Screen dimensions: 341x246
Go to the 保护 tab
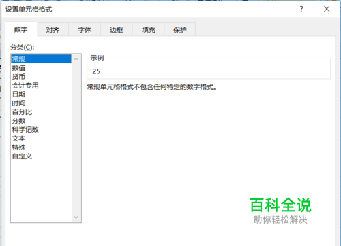click(x=180, y=30)
